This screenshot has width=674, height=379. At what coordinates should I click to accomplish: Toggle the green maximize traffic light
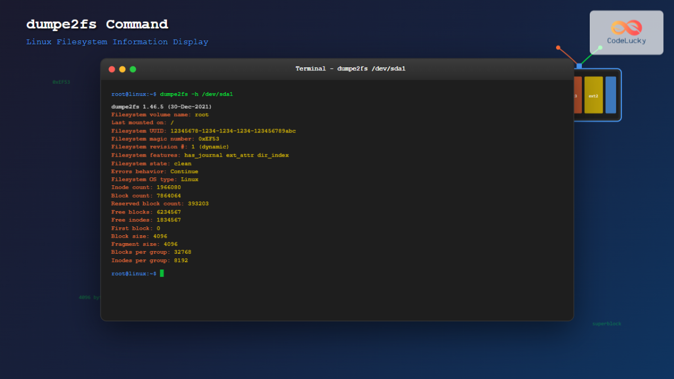133,69
